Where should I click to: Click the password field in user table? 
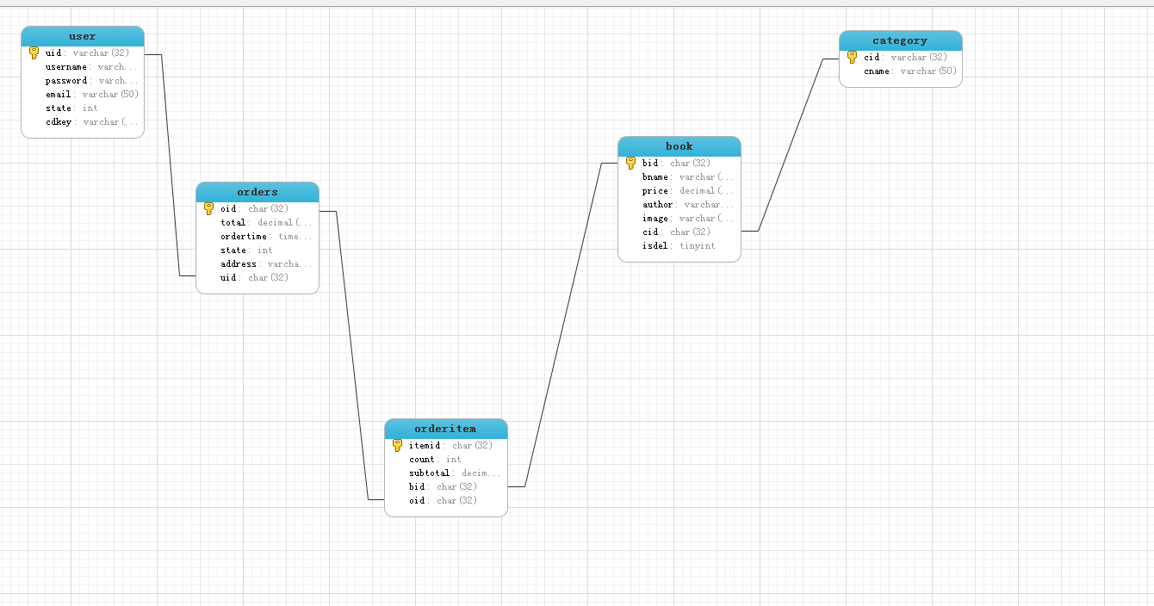click(x=91, y=80)
